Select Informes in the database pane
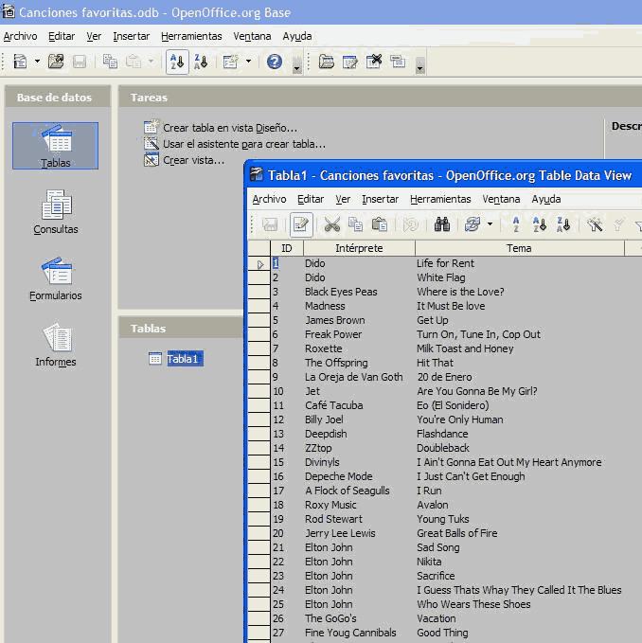The height and width of the screenshot is (643, 642). (x=56, y=345)
